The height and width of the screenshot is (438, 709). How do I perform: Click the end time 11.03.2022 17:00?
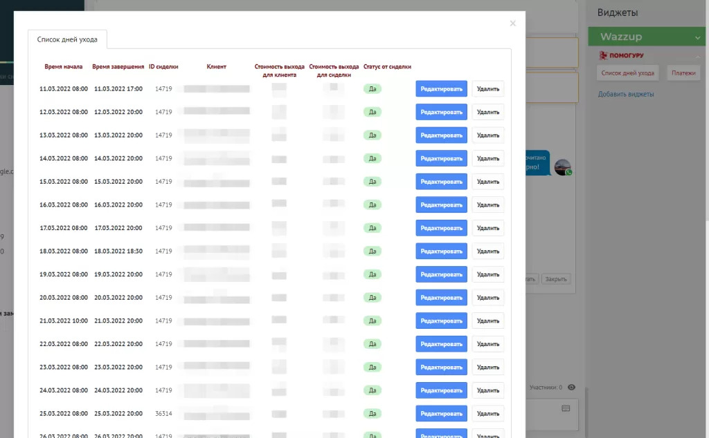[x=118, y=89]
